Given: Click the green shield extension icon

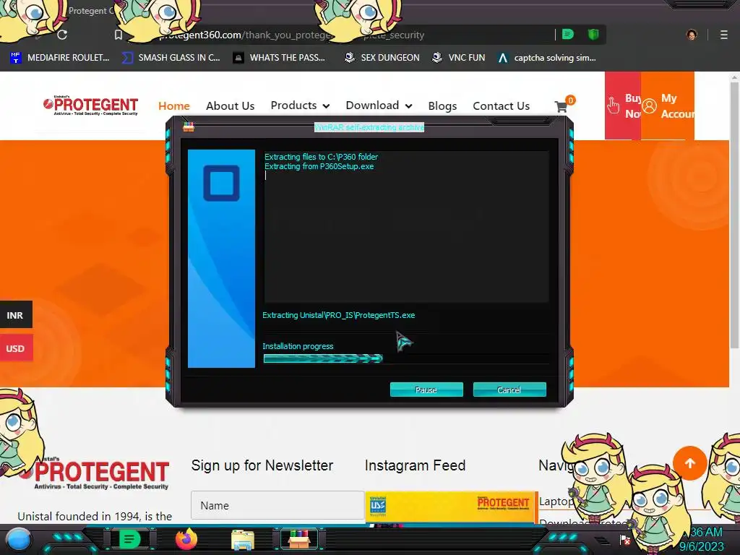Looking at the screenshot, I should click(593, 35).
